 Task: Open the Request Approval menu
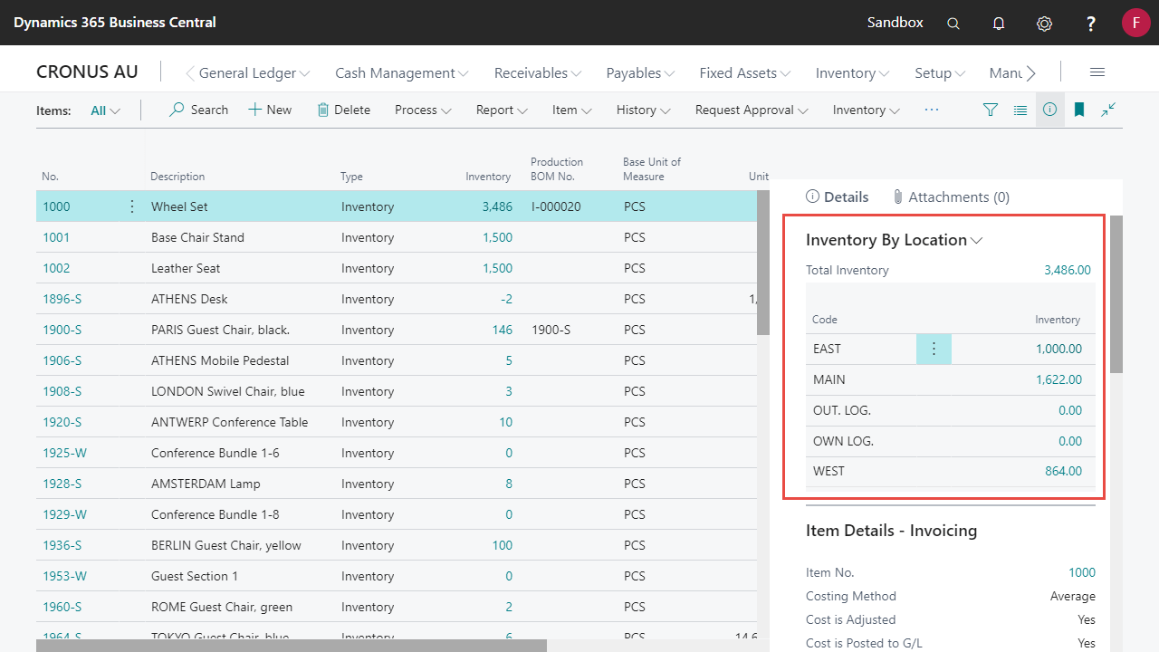point(752,110)
